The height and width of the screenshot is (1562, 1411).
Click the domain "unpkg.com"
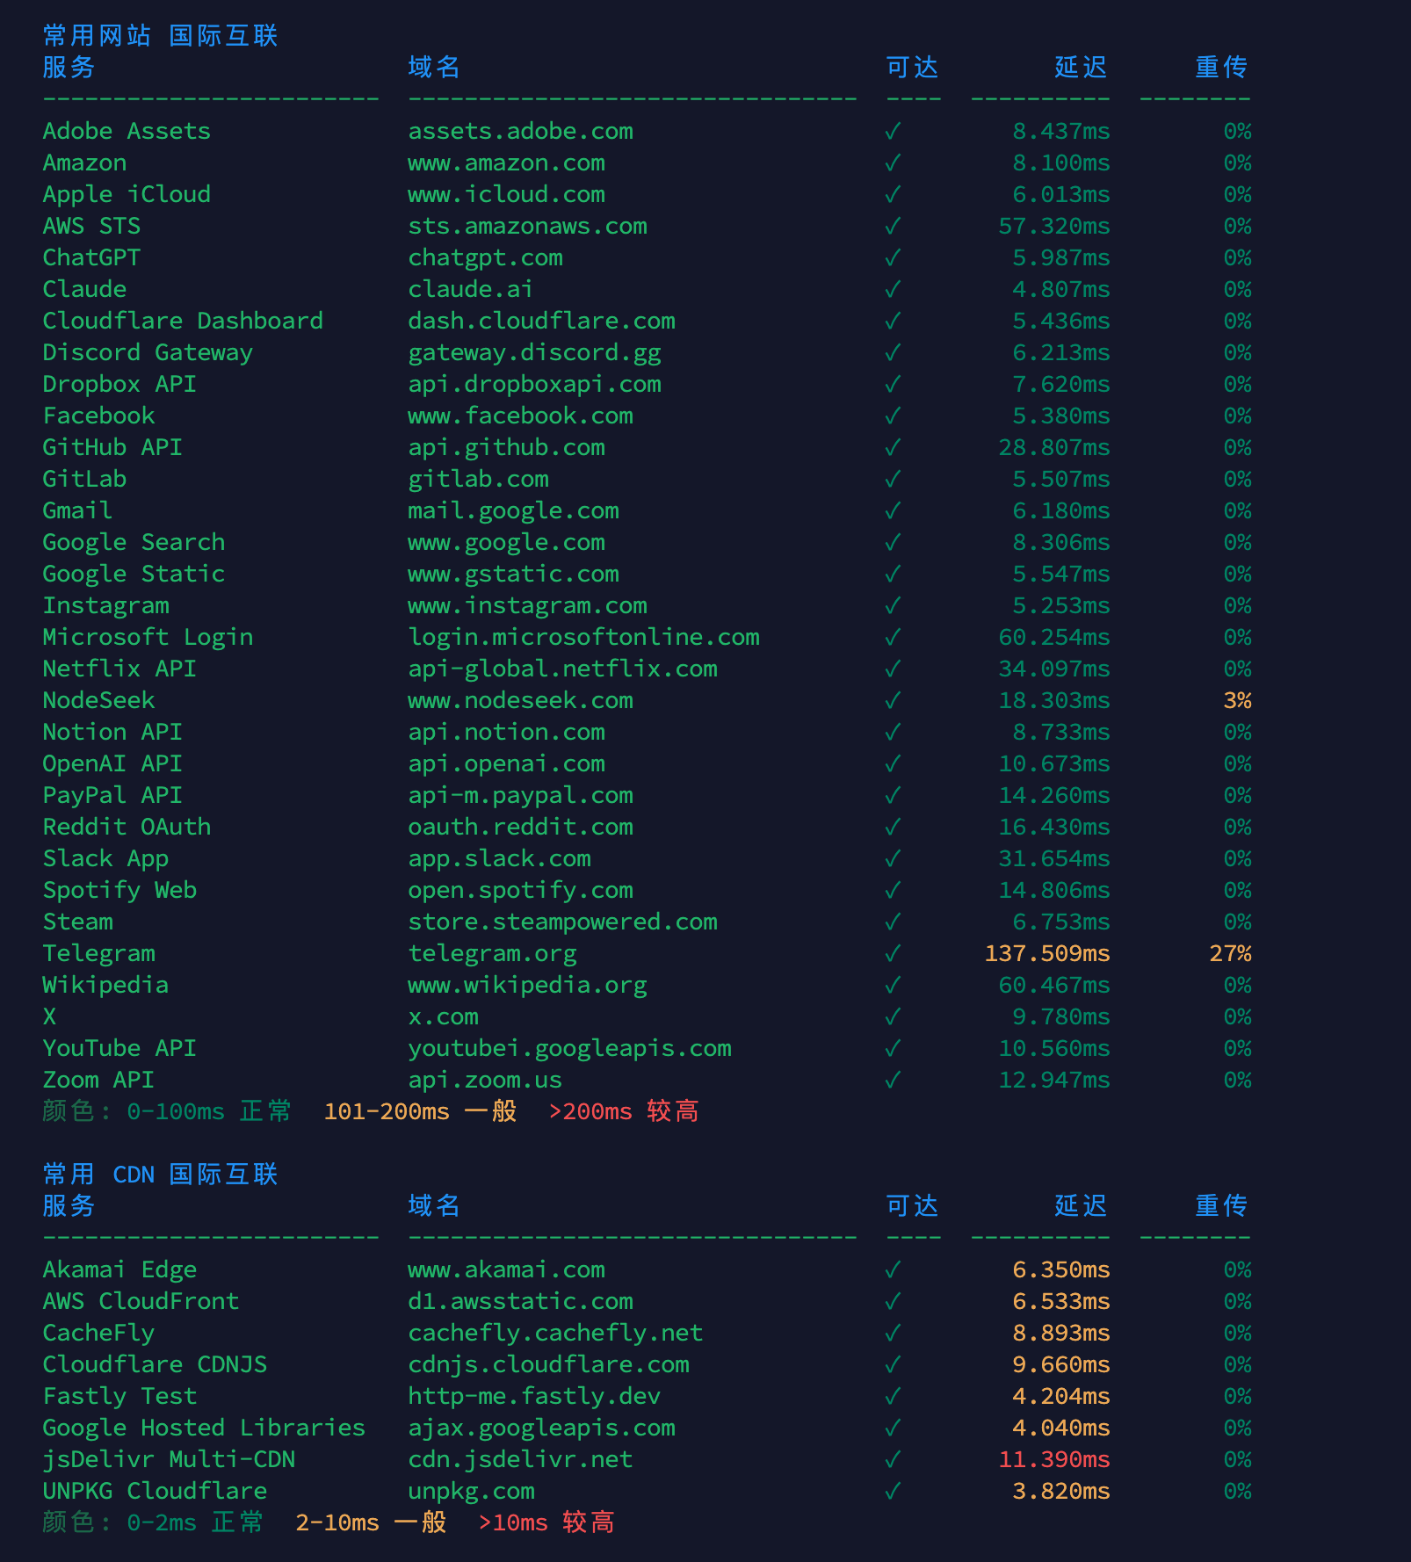pyautogui.click(x=472, y=1491)
